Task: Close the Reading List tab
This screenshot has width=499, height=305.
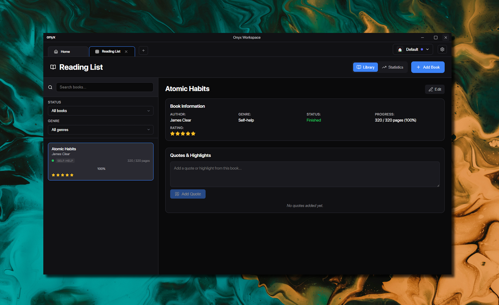Action: (x=126, y=52)
